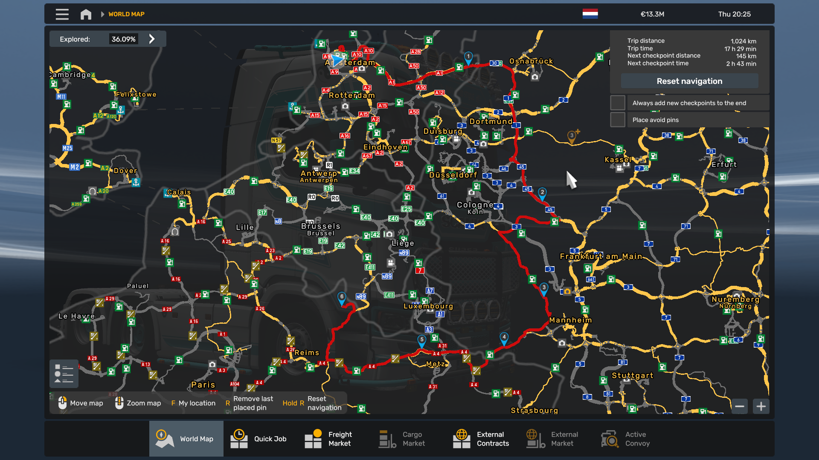Click garage icon near Frankfurt
Viewport: 819px width, 460px height.
567,292
